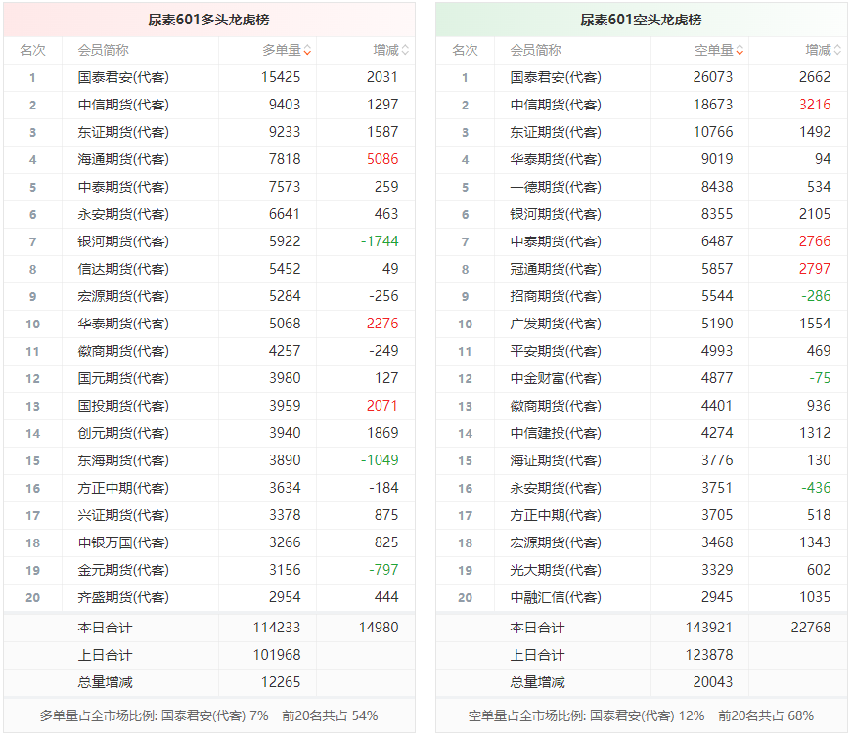Screen dimensions: 852x737
Task: Select 广发期货(代客) row
Action: pyautogui.click(x=641, y=324)
